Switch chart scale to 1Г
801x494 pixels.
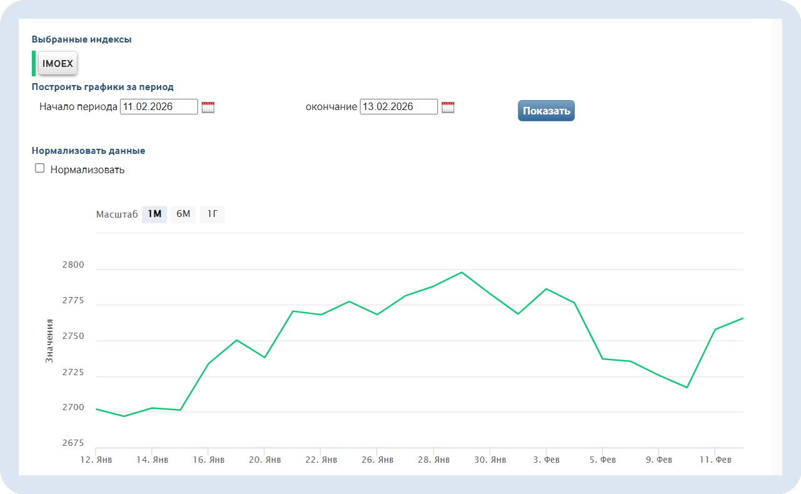[212, 214]
